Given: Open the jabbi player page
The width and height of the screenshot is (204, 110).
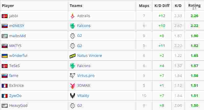Looking at the screenshot, I should pos(14,16).
